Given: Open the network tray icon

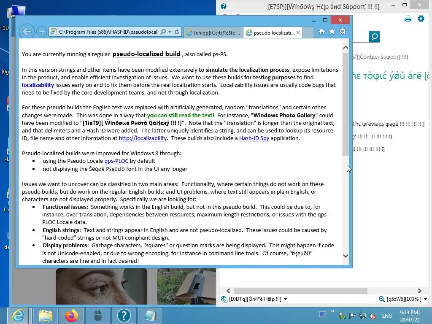Looking at the screenshot, I should pos(363,316).
